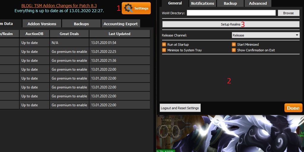Open the Release Channel dropdown
The height and width of the screenshot is (152, 304).
coord(266,35)
